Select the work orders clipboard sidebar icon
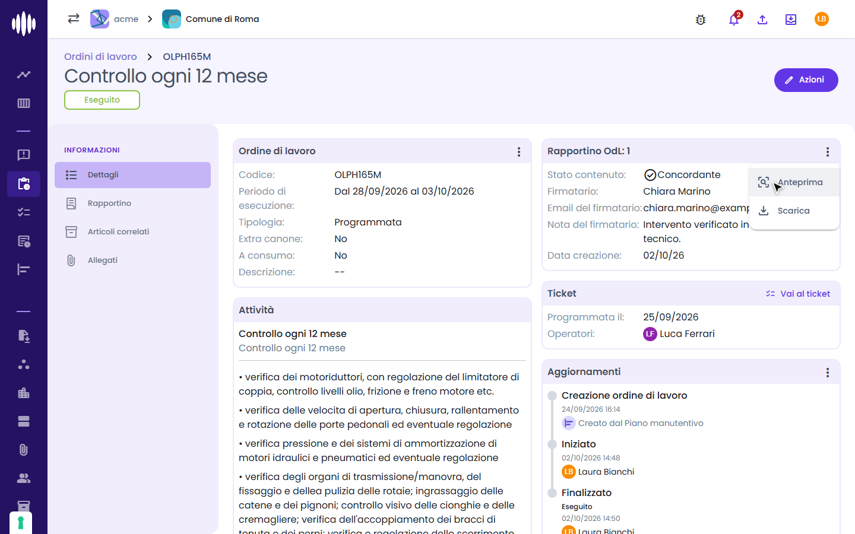 coord(24,184)
